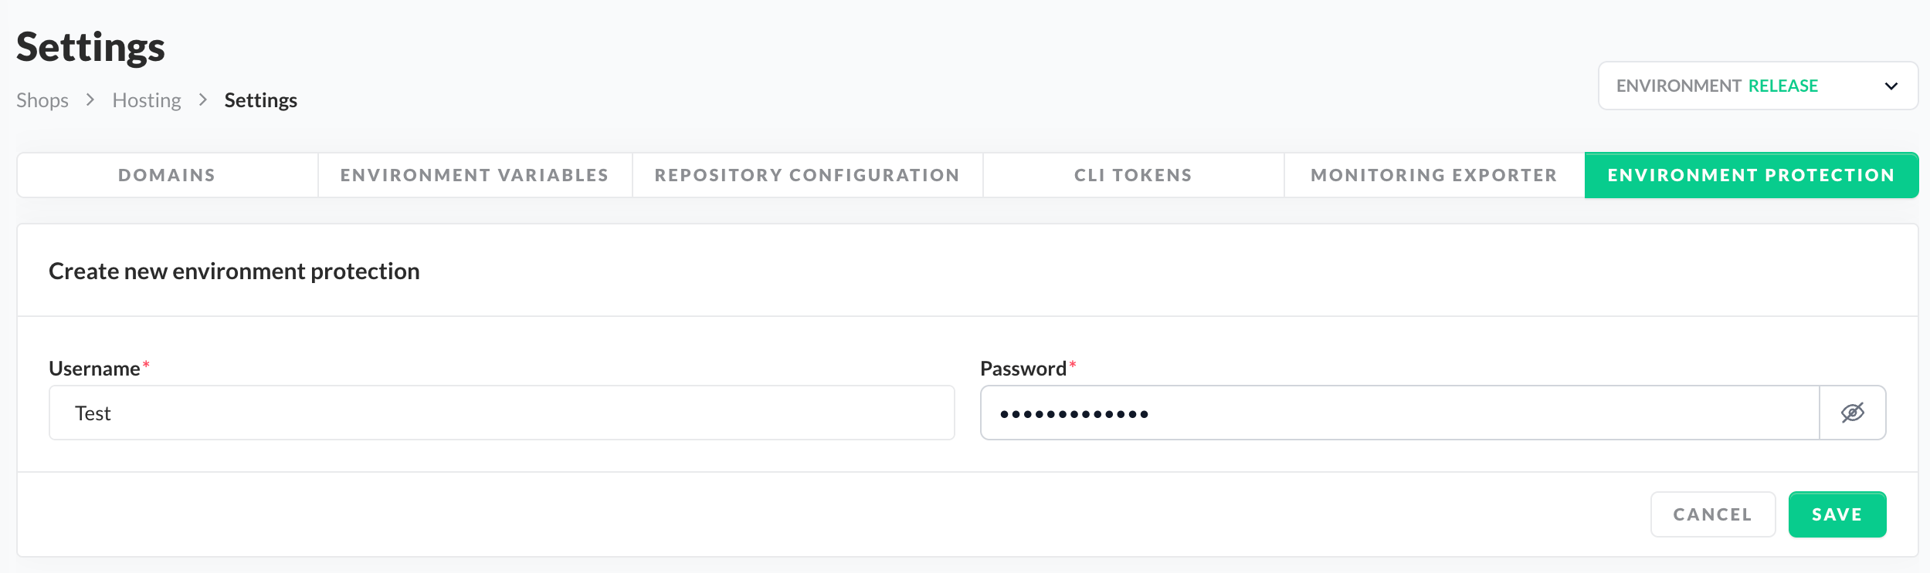Open the Environment Release selector
The image size is (1930, 573).
[x=1745, y=86]
